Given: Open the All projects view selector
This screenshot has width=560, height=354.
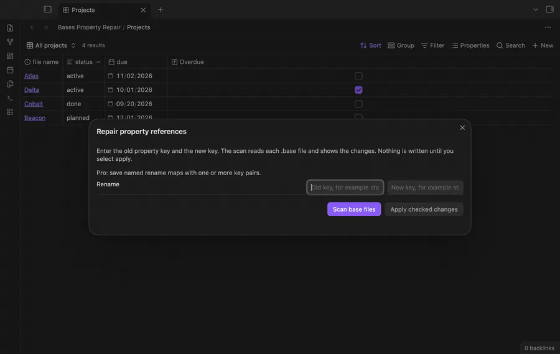Looking at the screenshot, I should click(x=51, y=45).
